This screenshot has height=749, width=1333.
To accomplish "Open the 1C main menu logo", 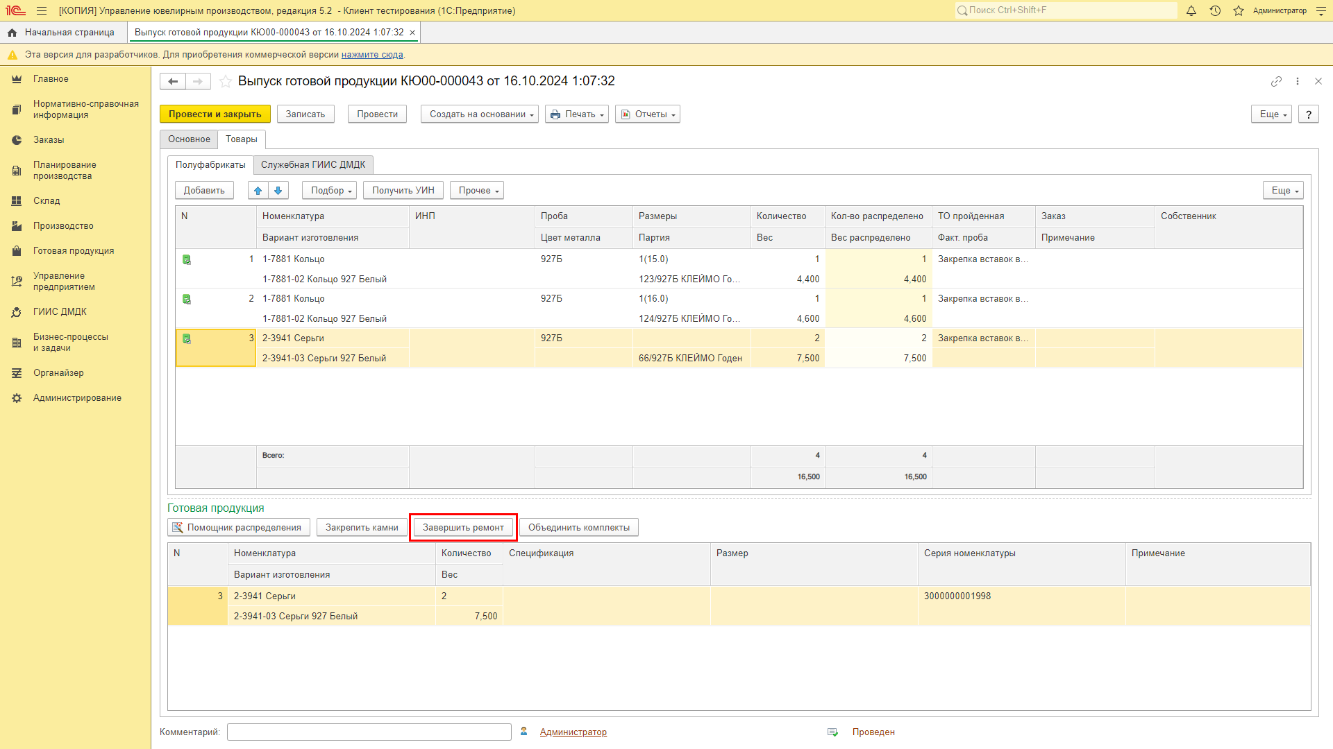I will [15, 10].
